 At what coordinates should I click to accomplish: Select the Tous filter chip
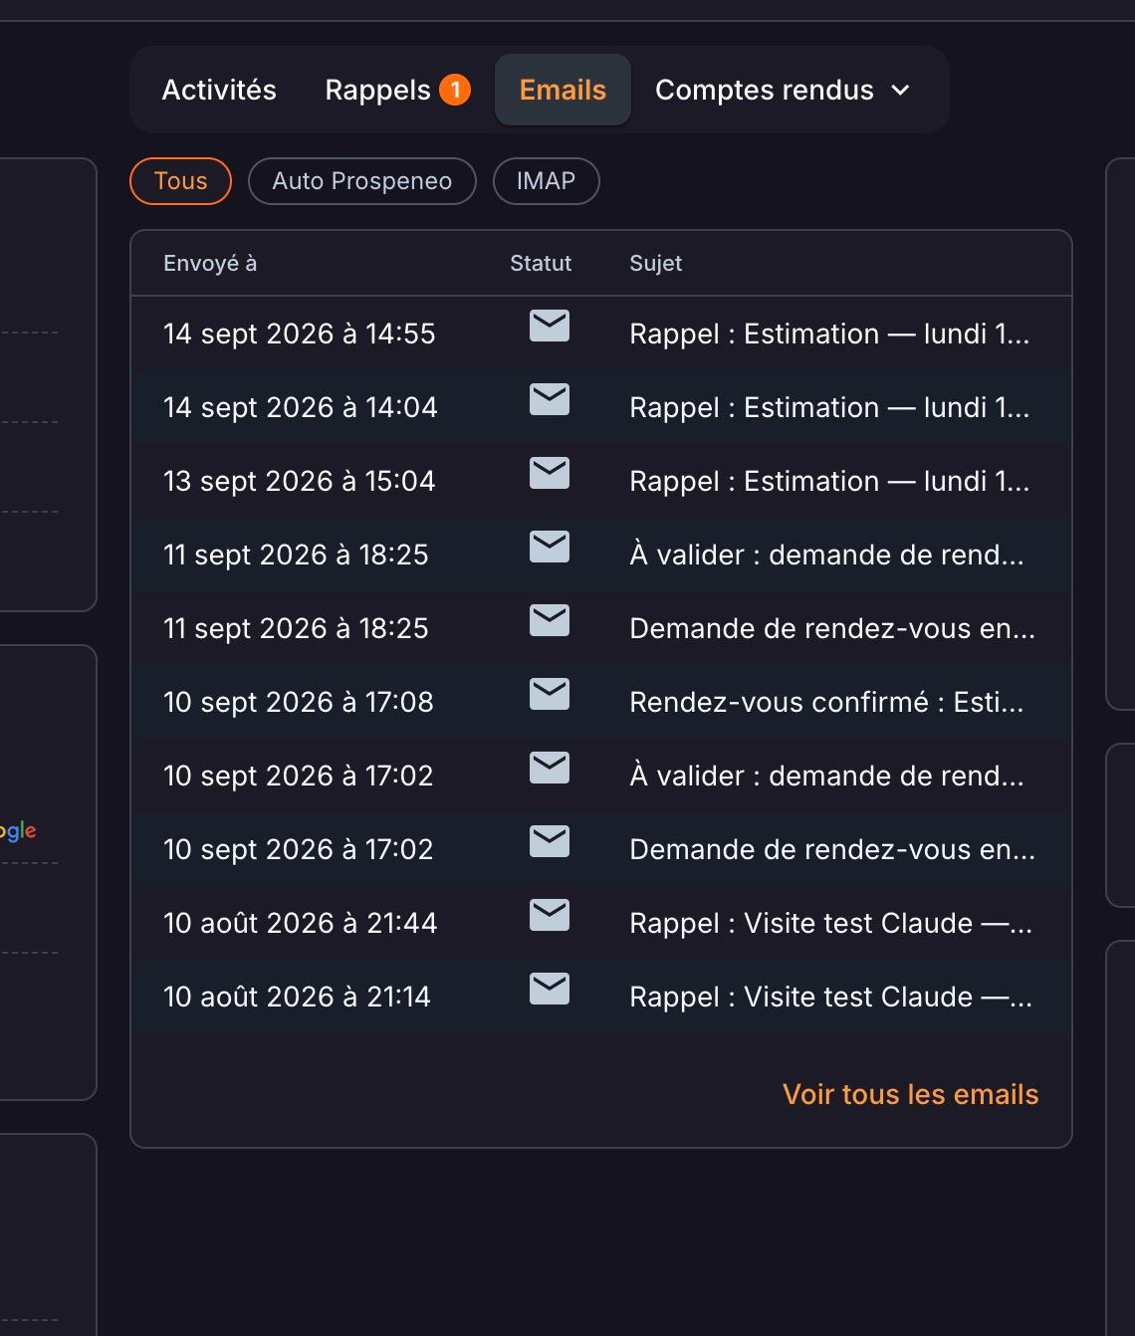[180, 181]
